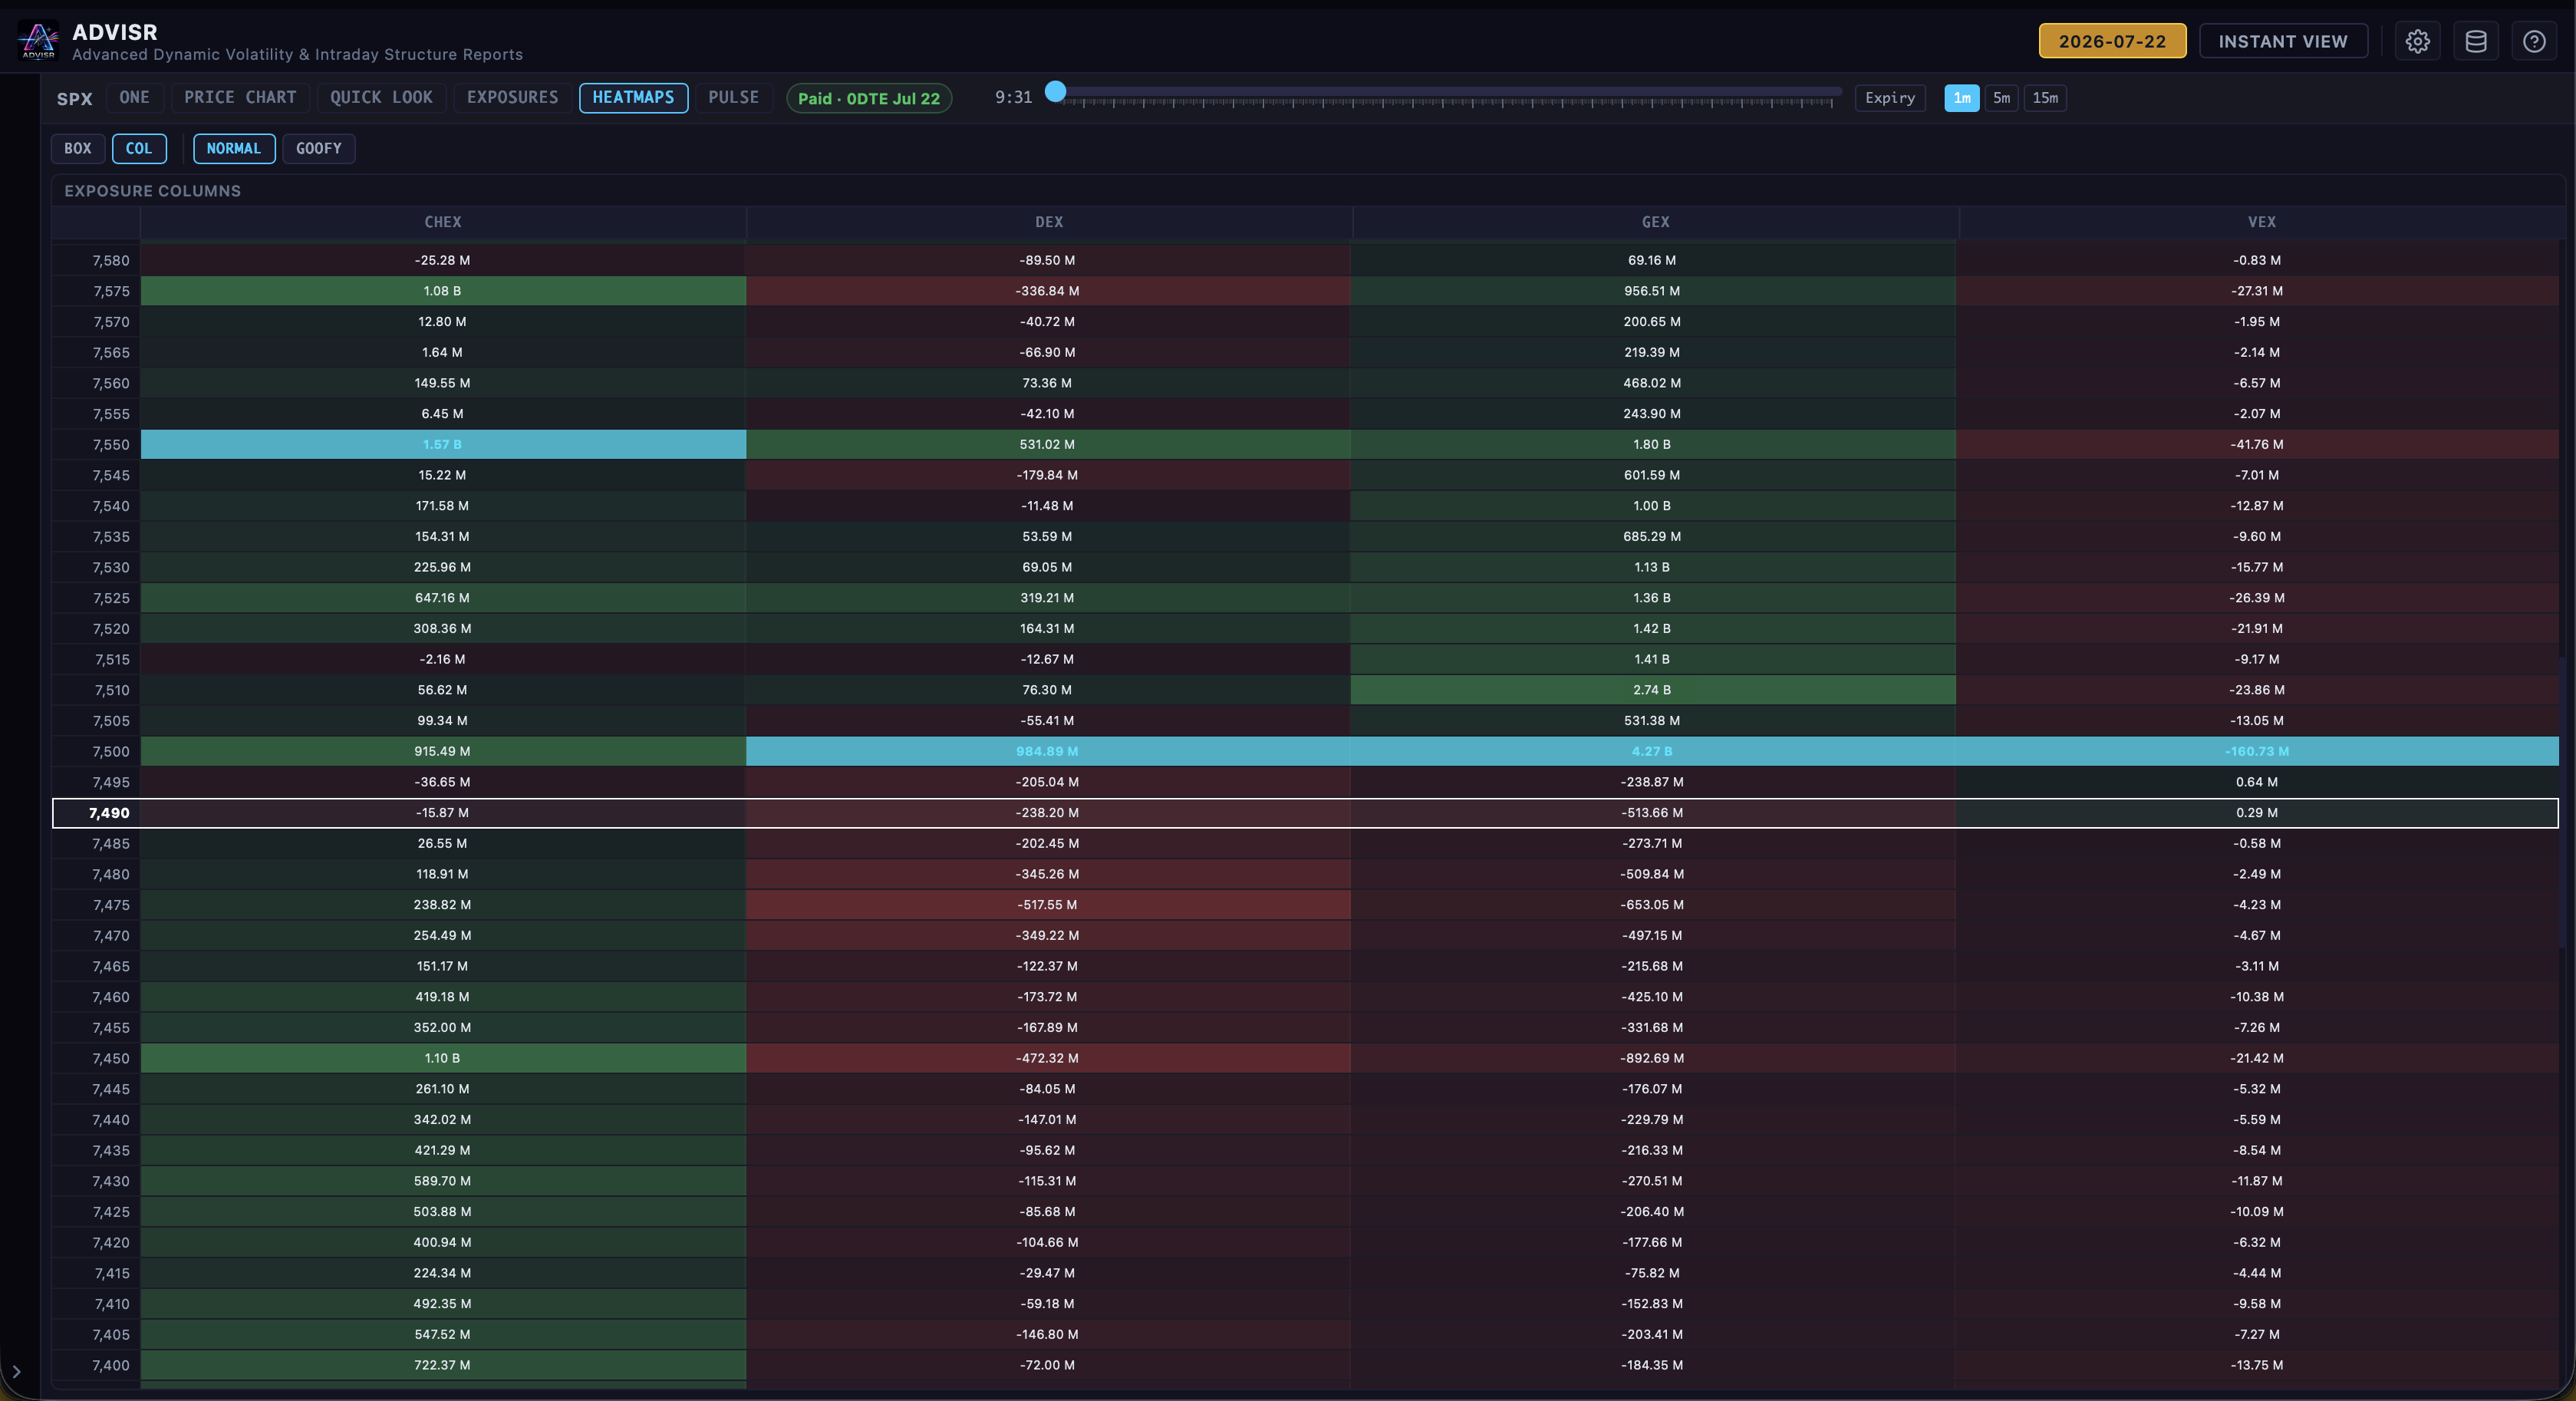Click the -892.69 M GEX cell
The height and width of the screenshot is (1401, 2576).
coord(1652,1058)
